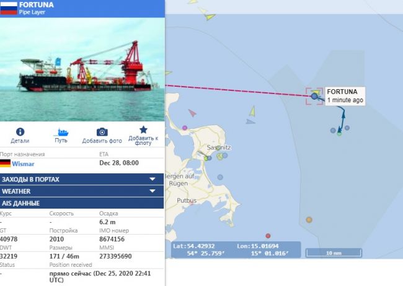Click the Добавить фото camera icon
This screenshot has width=403, height=286.
(x=102, y=132)
